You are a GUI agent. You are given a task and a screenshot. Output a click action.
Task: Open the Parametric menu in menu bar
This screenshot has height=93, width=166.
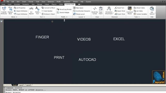pyautogui.click(x=67, y=2)
